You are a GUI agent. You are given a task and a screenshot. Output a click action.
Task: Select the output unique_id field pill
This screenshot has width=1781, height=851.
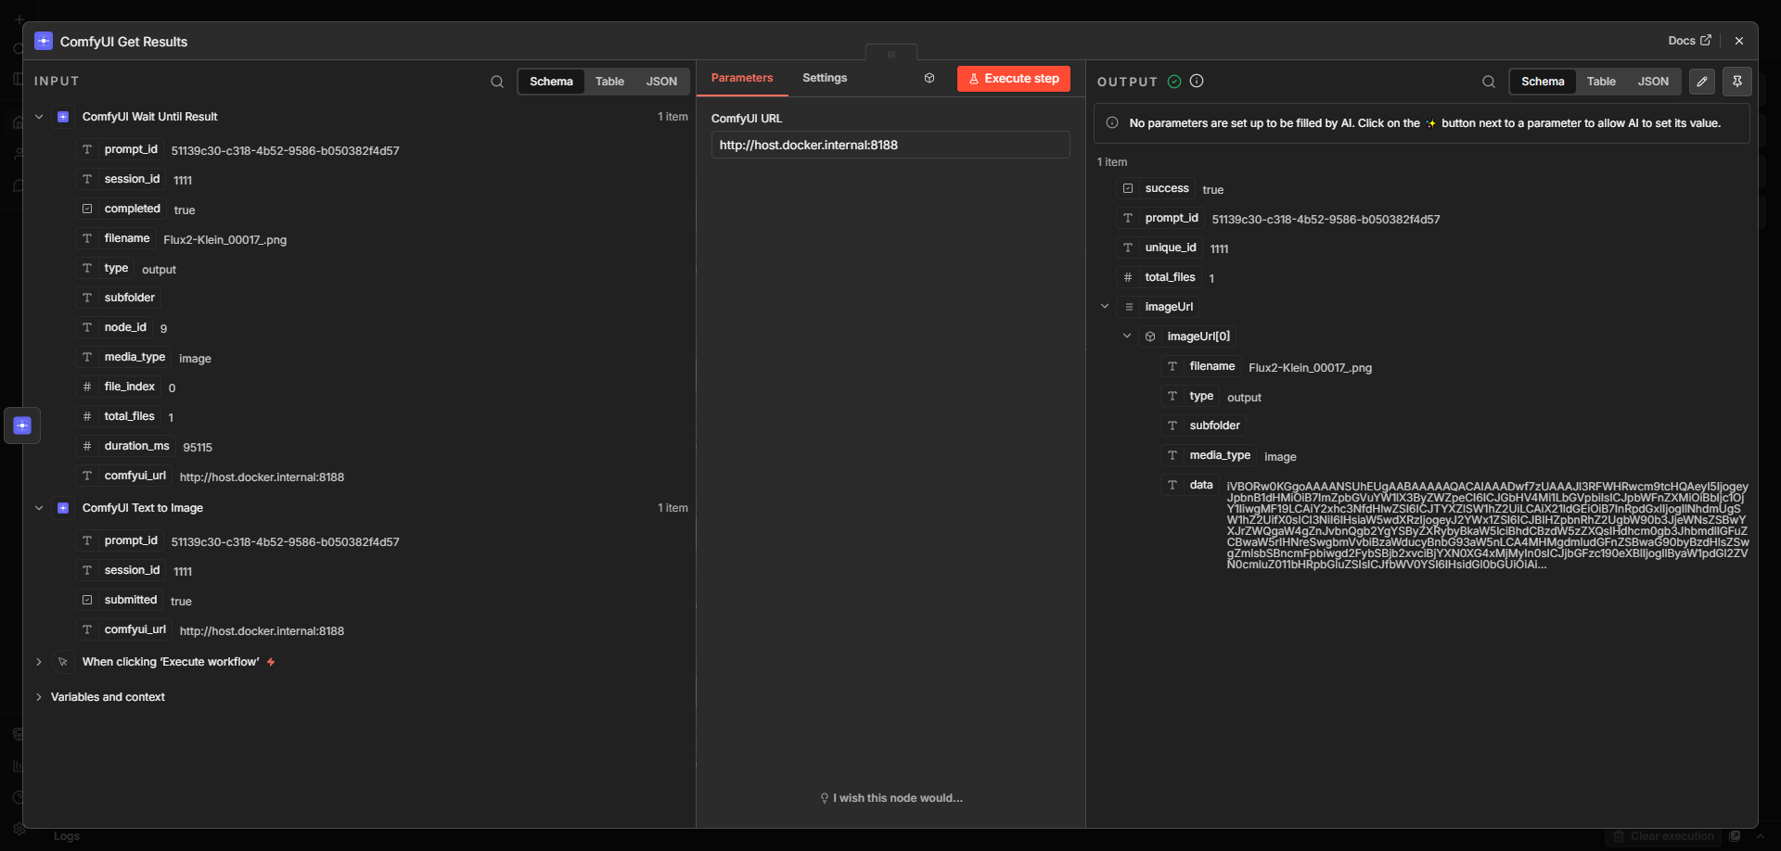point(1160,248)
